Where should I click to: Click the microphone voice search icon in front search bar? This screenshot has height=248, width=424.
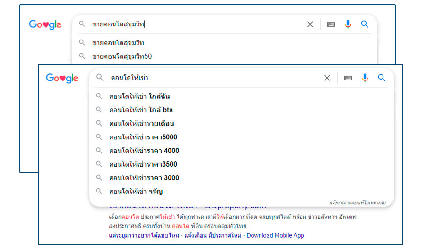point(365,78)
